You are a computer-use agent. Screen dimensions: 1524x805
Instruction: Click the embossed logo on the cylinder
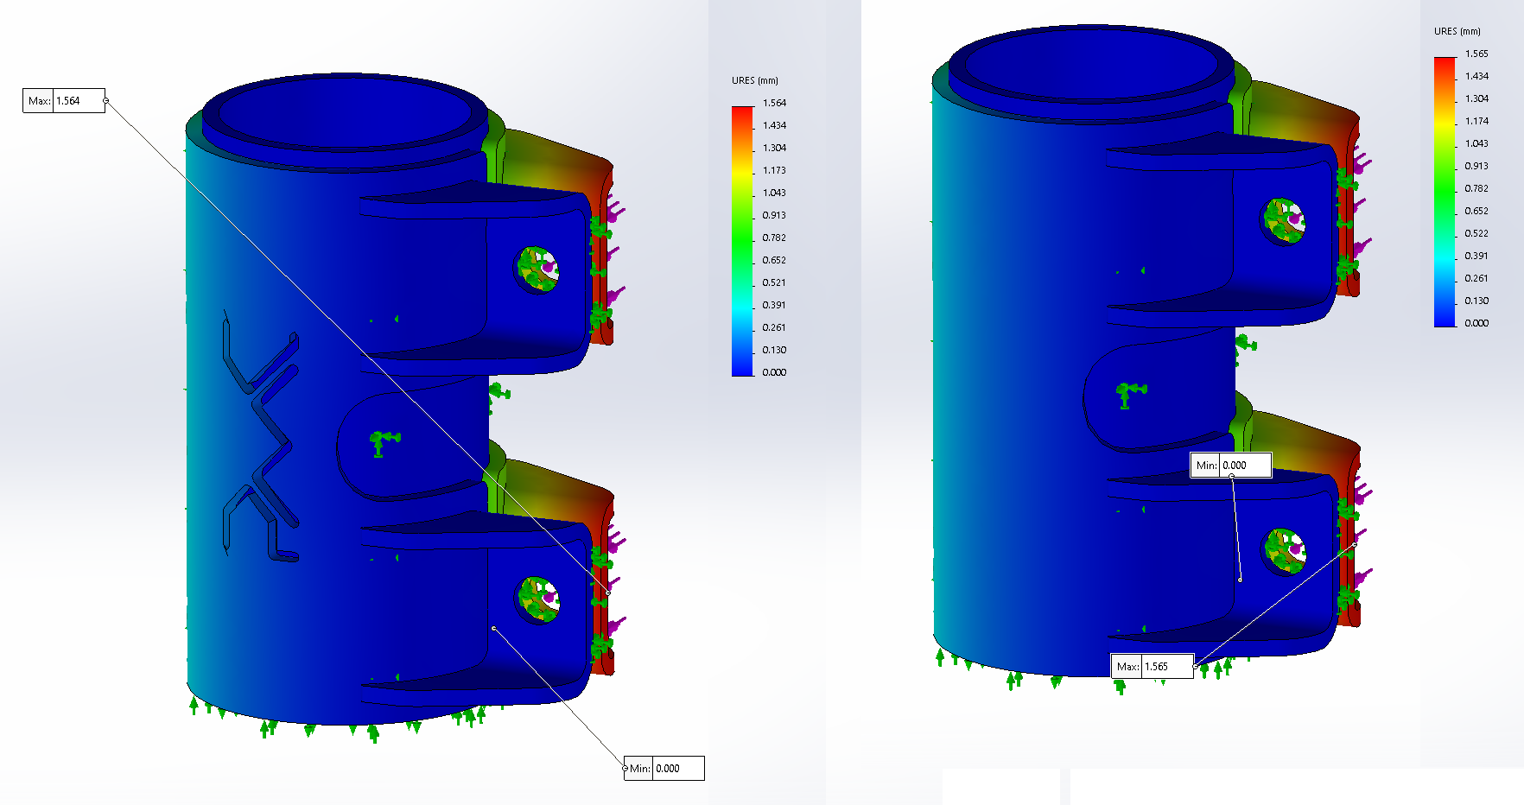coord(261,436)
